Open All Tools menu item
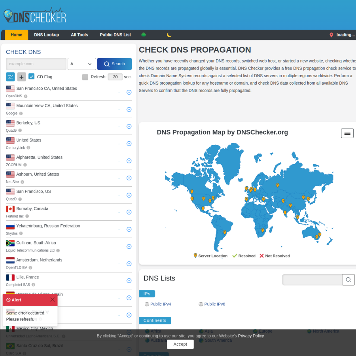The width and height of the screenshot is (356, 356). coord(80,35)
